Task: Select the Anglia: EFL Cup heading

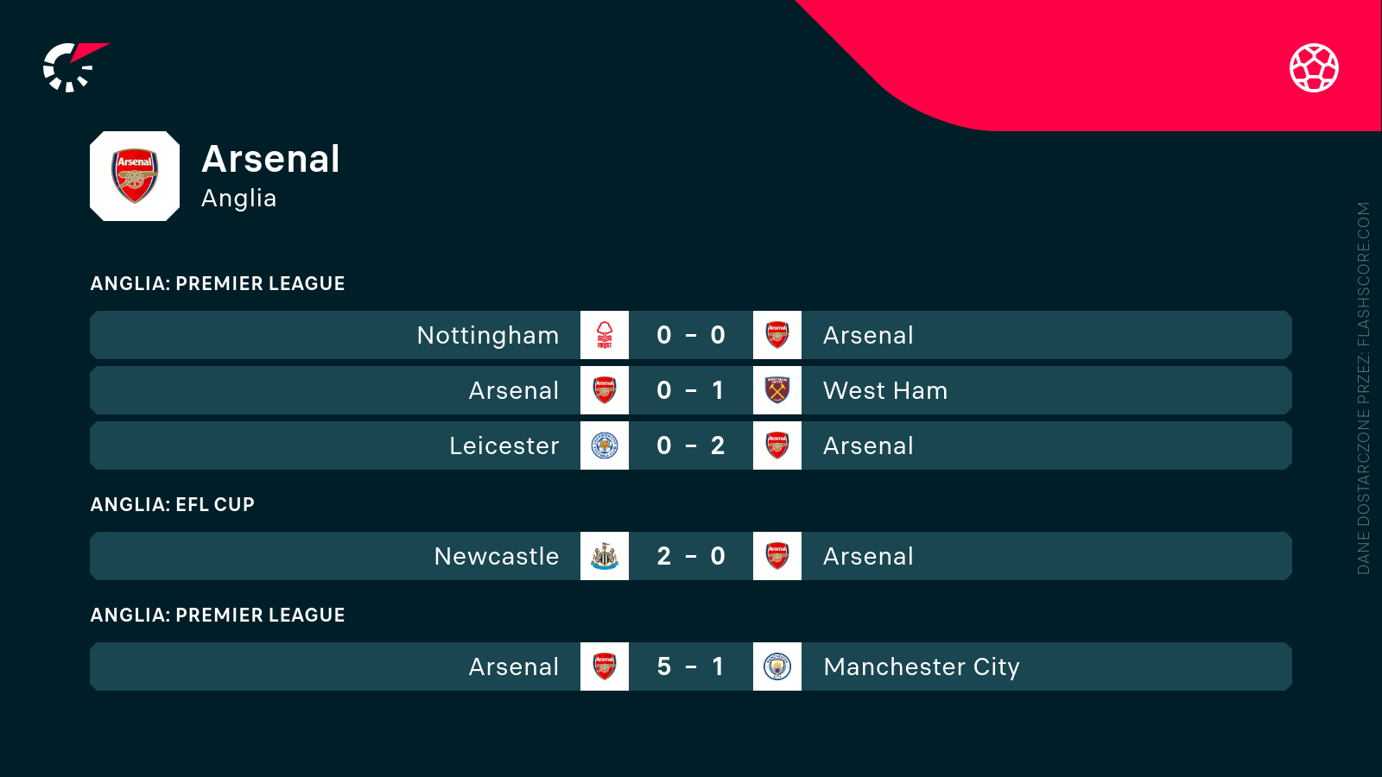Action: tap(173, 505)
